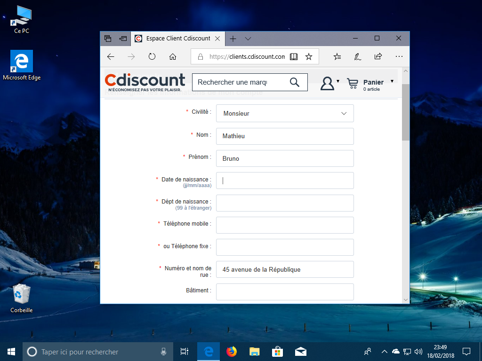
Task: Open File Explorer from the taskbar
Action: coord(255,352)
